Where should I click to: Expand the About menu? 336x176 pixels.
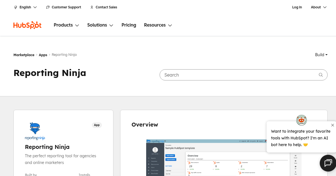(x=319, y=7)
